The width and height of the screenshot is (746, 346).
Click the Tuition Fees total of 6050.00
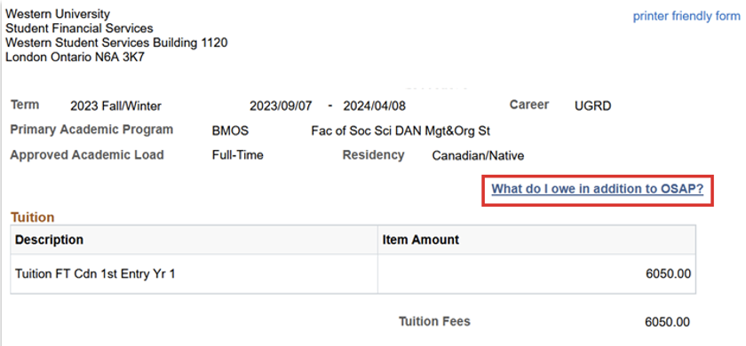point(667,322)
